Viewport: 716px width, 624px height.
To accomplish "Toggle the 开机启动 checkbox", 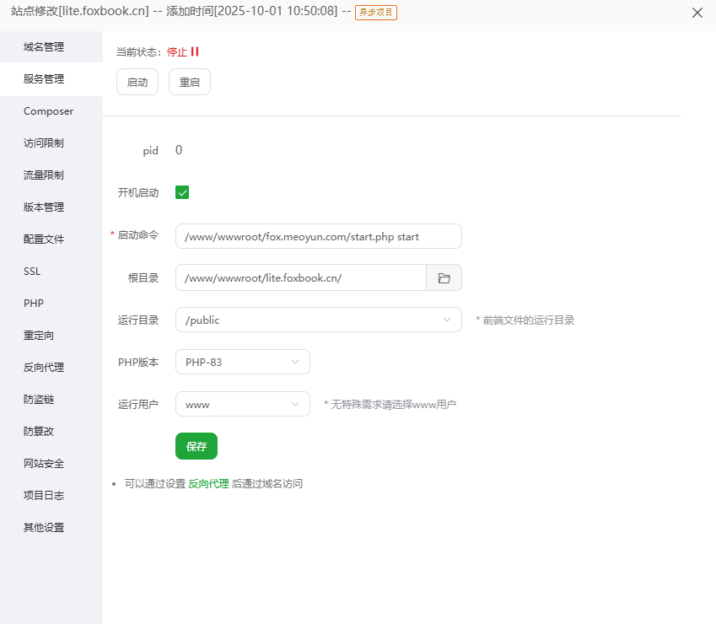I will (182, 192).
